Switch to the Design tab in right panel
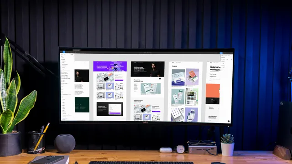The width and height of the screenshot is (292, 164). [222, 55]
